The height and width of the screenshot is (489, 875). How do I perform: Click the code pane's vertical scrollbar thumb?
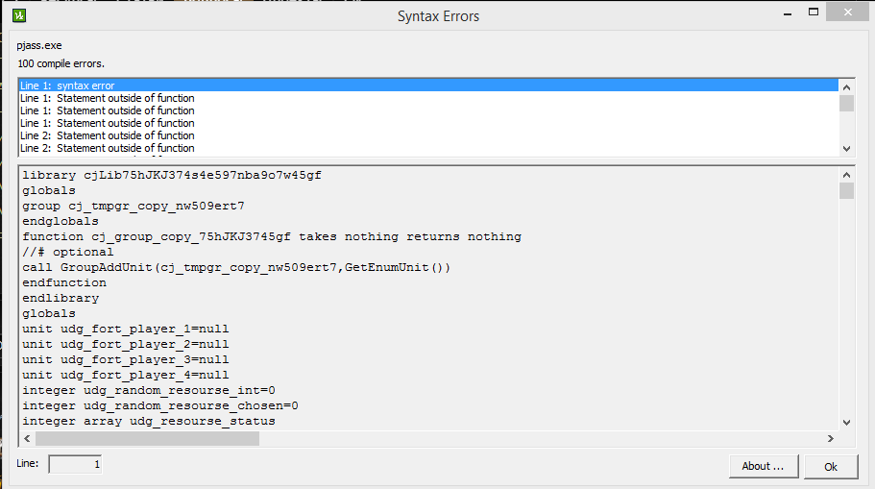click(x=846, y=190)
